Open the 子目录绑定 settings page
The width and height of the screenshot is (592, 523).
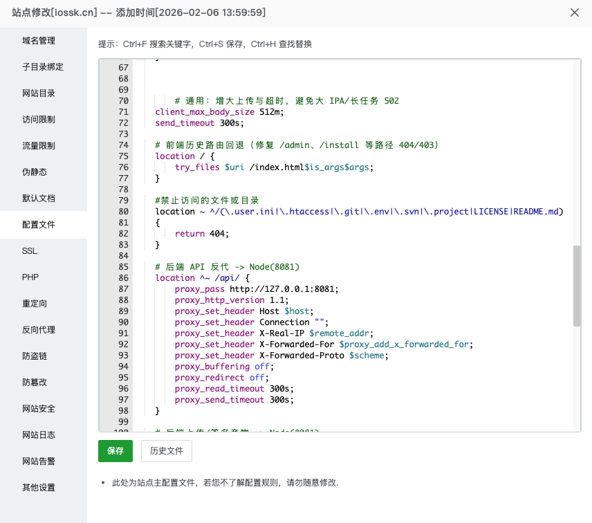[x=43, y=66]
